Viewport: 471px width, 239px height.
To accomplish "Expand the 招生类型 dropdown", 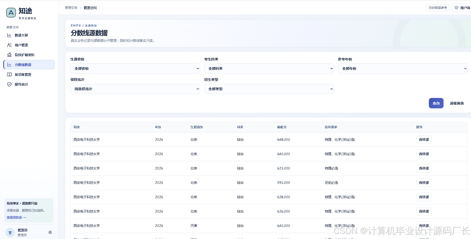I will 269,89.
